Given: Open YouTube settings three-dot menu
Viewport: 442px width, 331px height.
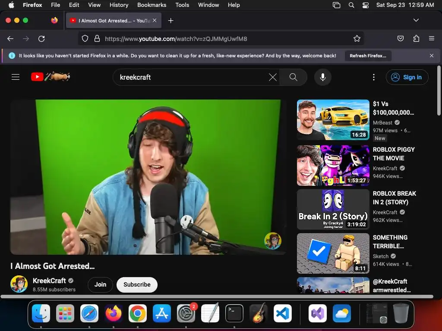Looking at the screenshot, I should point(374,77).
